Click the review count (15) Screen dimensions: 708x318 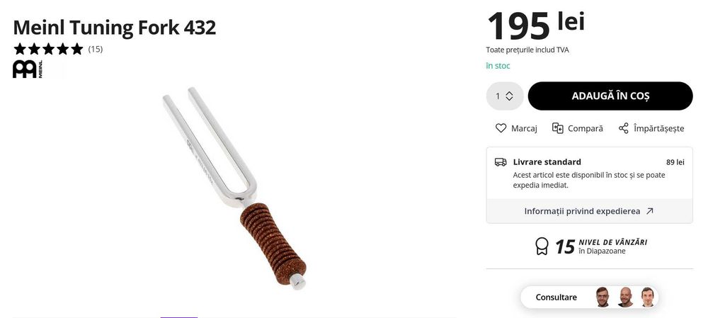tap(96, 50)
